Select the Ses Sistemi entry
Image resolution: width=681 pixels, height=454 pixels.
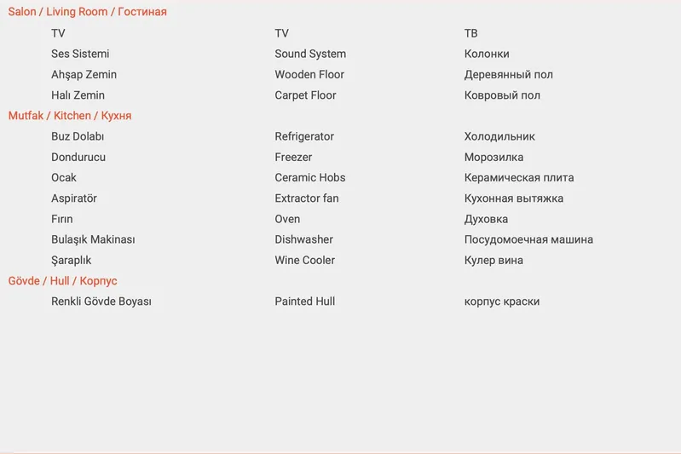click(80, 54)
